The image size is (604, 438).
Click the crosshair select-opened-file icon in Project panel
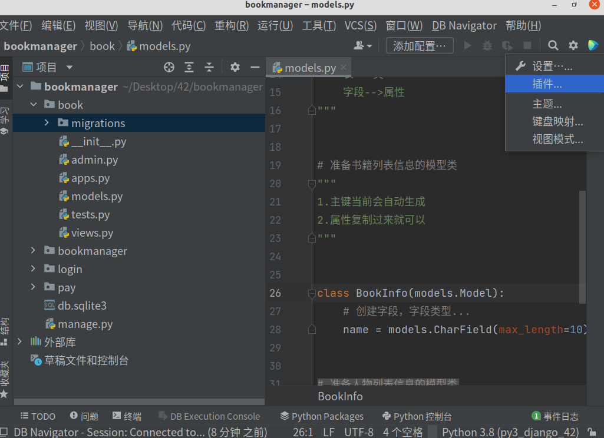point(169,67)
